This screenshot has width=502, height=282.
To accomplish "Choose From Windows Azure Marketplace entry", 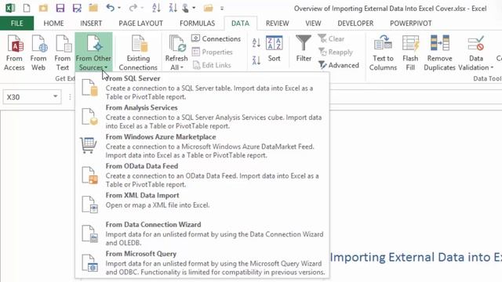I will [x=202, y=146].
